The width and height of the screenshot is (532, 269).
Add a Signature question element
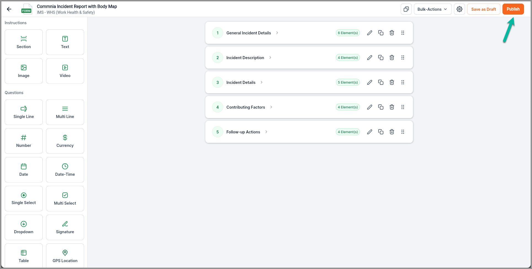(x=65, y=227)
